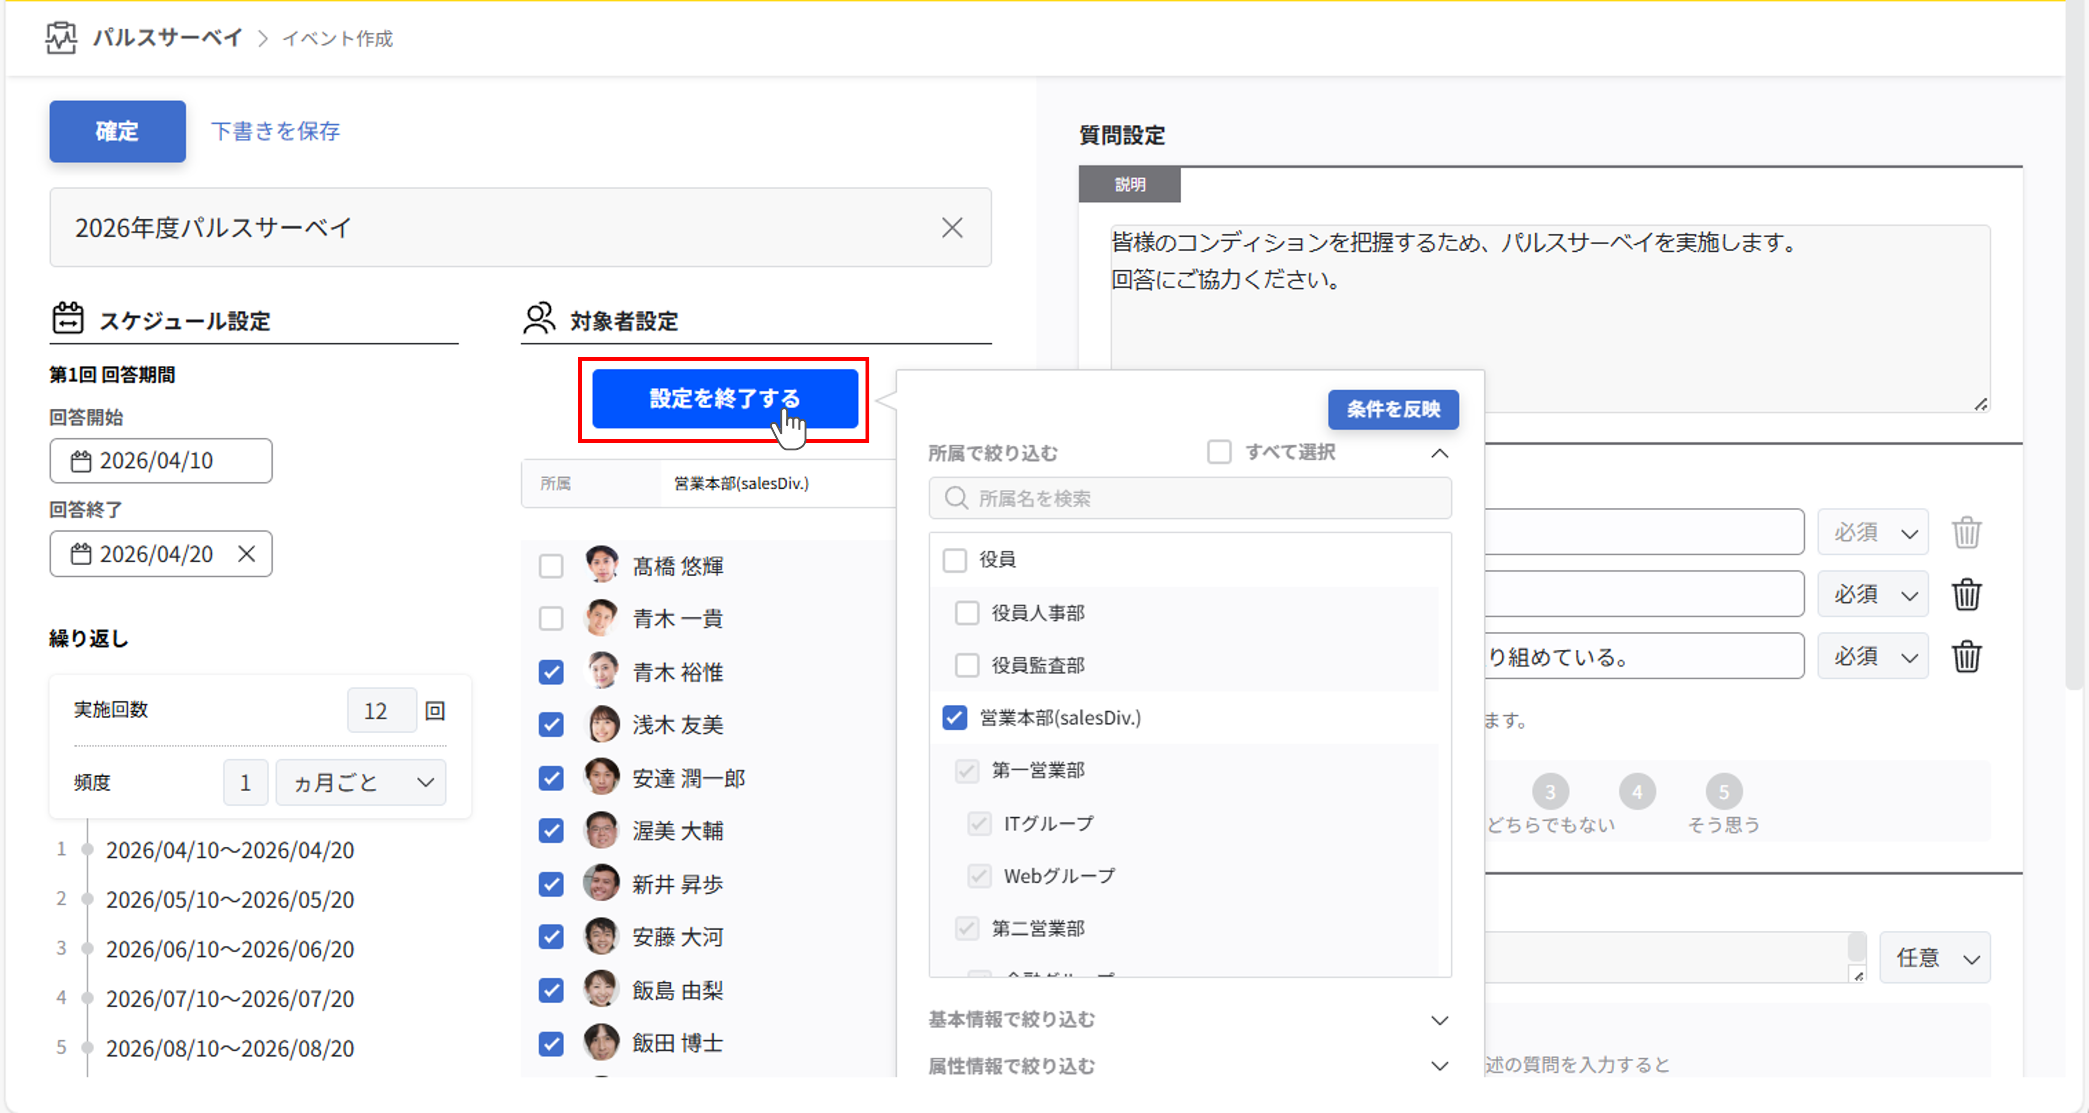Click calendar icon in start date field

tap(80, 461)
